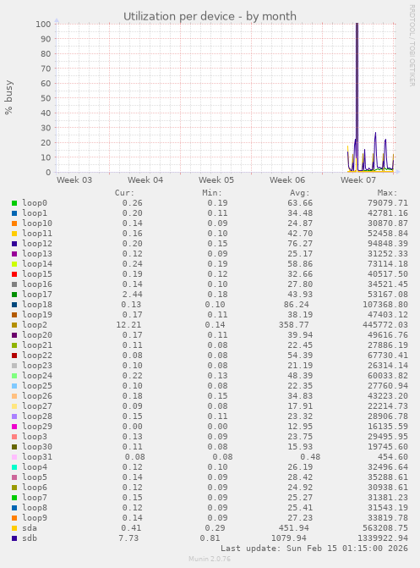The width and height of the screenshot is (420, 568).
Task: Select the loop7 legend label
Action: coord(35,498)
